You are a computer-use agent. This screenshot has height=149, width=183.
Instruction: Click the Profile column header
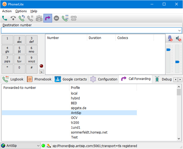[103, 88]
